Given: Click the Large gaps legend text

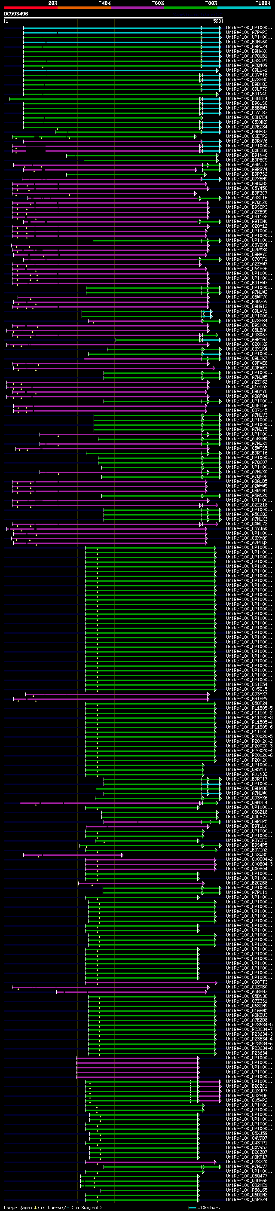Looking at the screenshot, I should point(53,1207).
